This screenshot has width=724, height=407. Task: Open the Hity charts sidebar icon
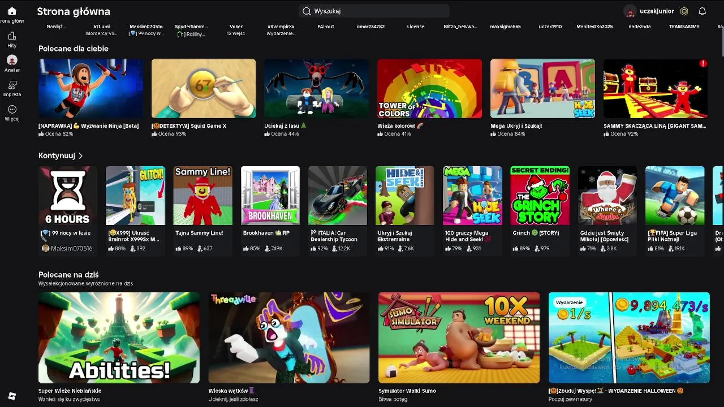[x=12, y=36]
